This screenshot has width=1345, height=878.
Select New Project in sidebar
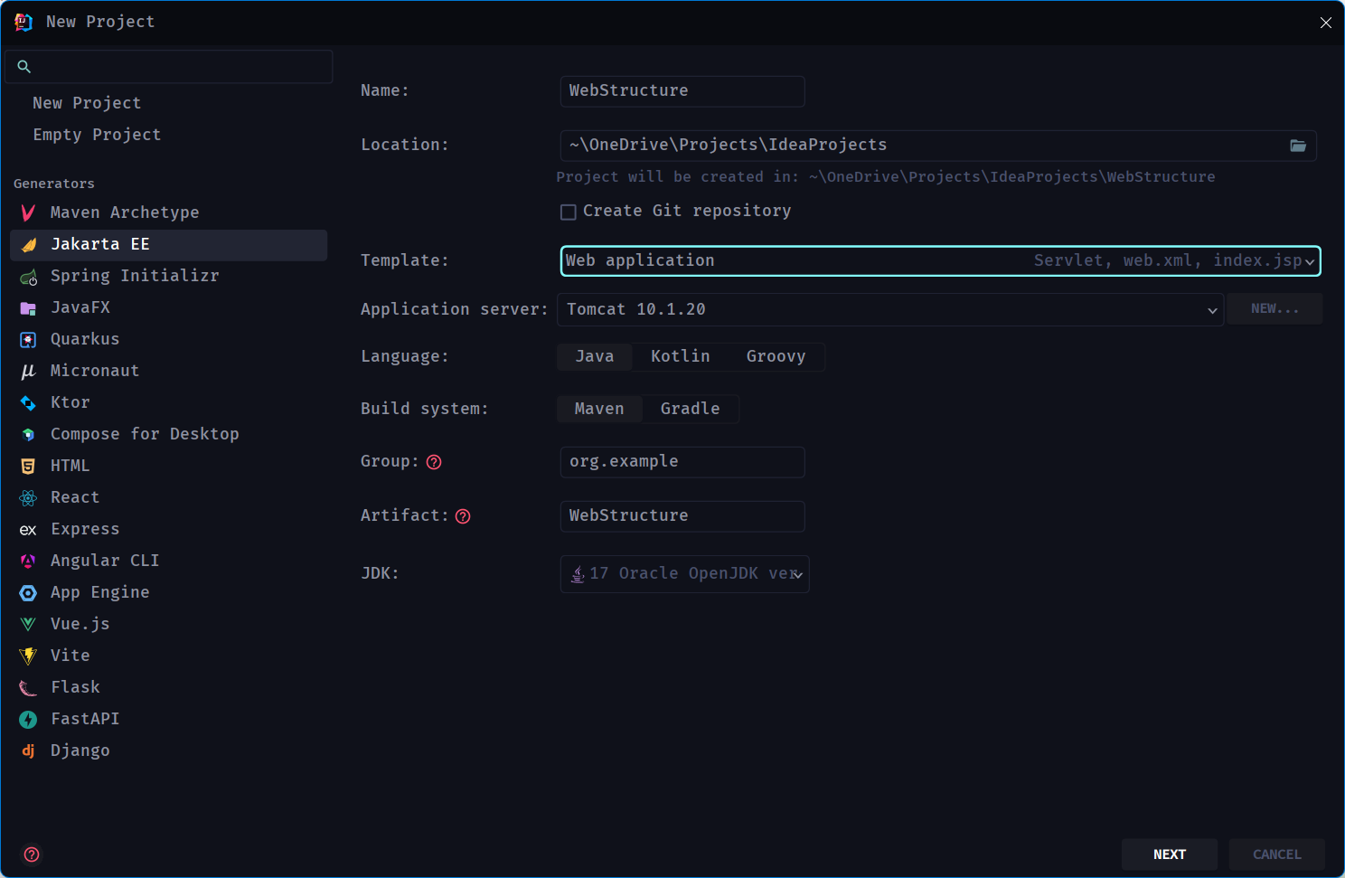[x=87, y=103]
